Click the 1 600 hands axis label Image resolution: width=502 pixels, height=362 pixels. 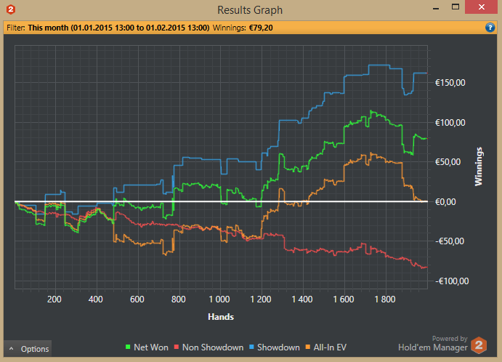click(x=344, y=299)
